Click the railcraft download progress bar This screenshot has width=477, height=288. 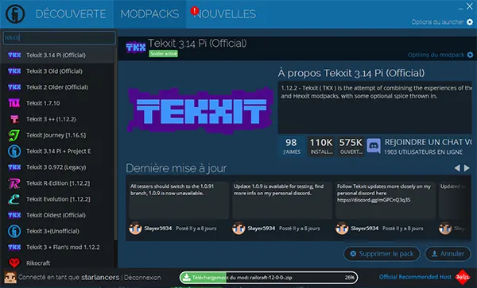point(269,278)
